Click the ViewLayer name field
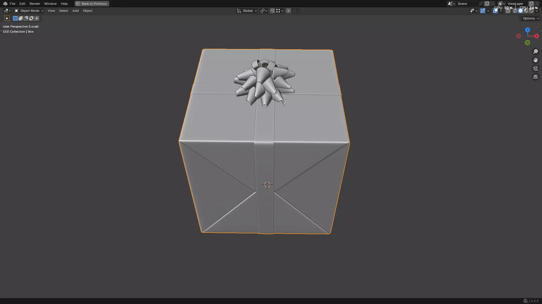The image size is (542, 304). pyautogui.click(x=517, y=4)
